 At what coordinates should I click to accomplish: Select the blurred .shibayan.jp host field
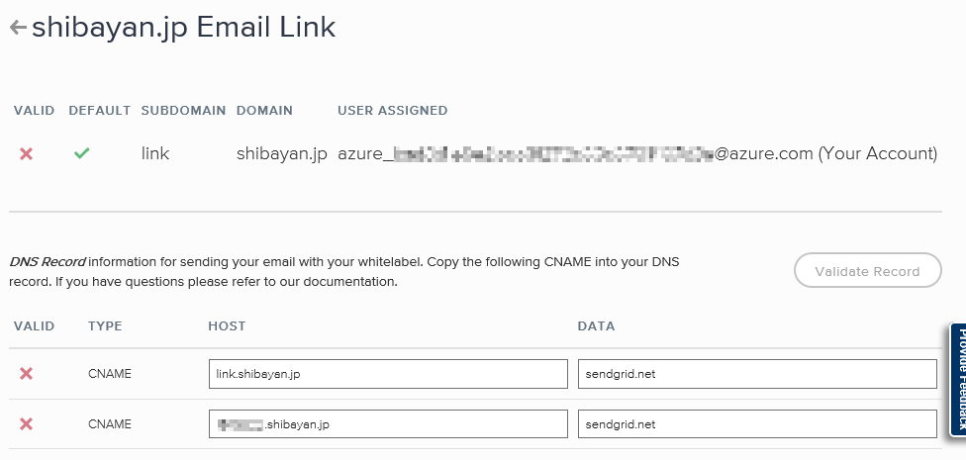(x=388, y=423)
